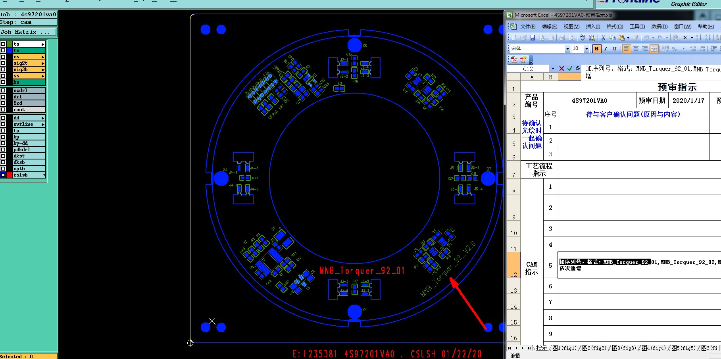Click the Sort Descending icon in Excel
721x359 pixels.
click(x=708, y=38)
